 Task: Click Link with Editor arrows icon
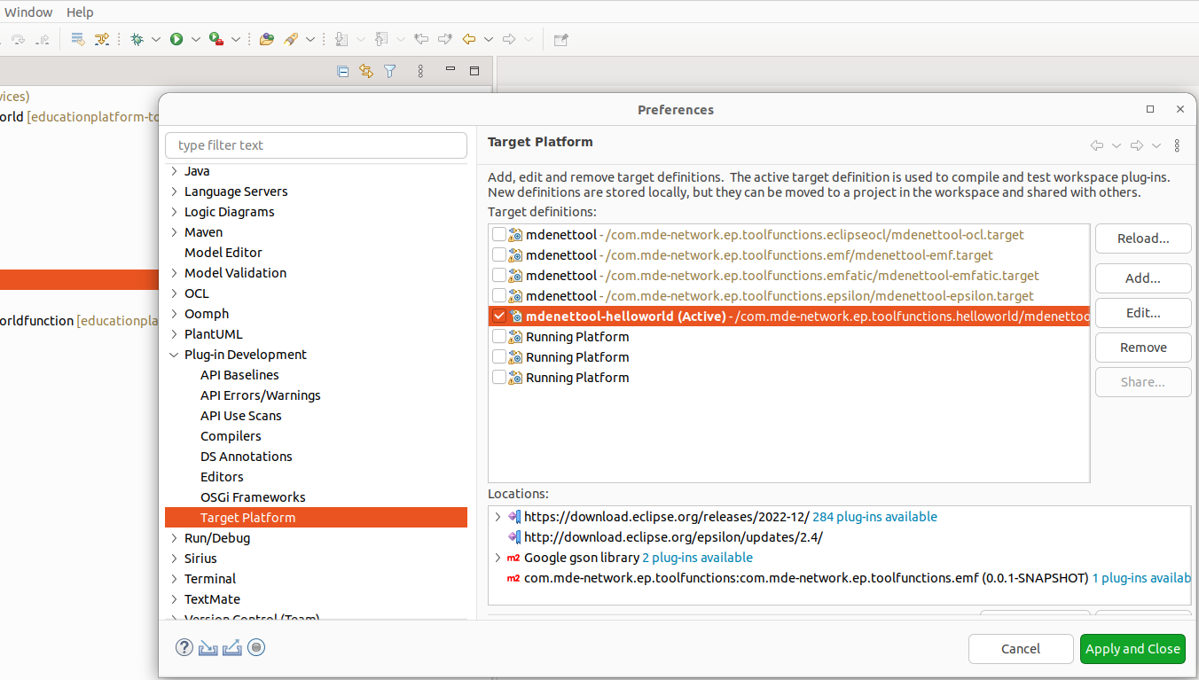click(x=366, y=71)
